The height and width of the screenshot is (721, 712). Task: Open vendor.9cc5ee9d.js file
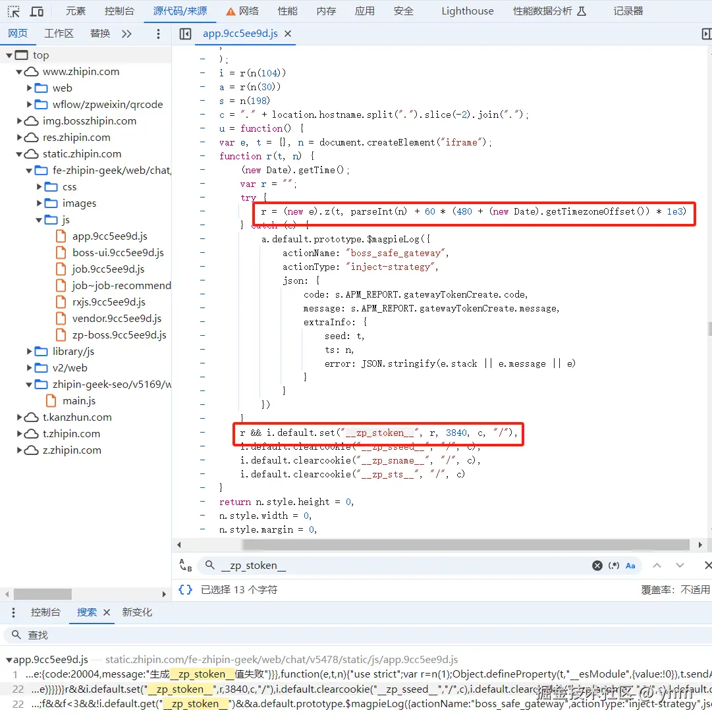[117, 319]
